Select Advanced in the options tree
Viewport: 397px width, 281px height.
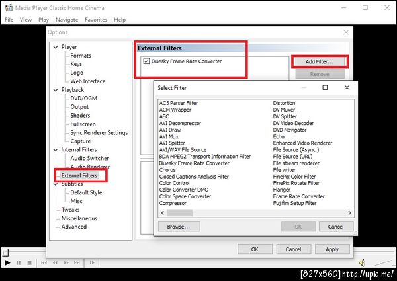74,227
